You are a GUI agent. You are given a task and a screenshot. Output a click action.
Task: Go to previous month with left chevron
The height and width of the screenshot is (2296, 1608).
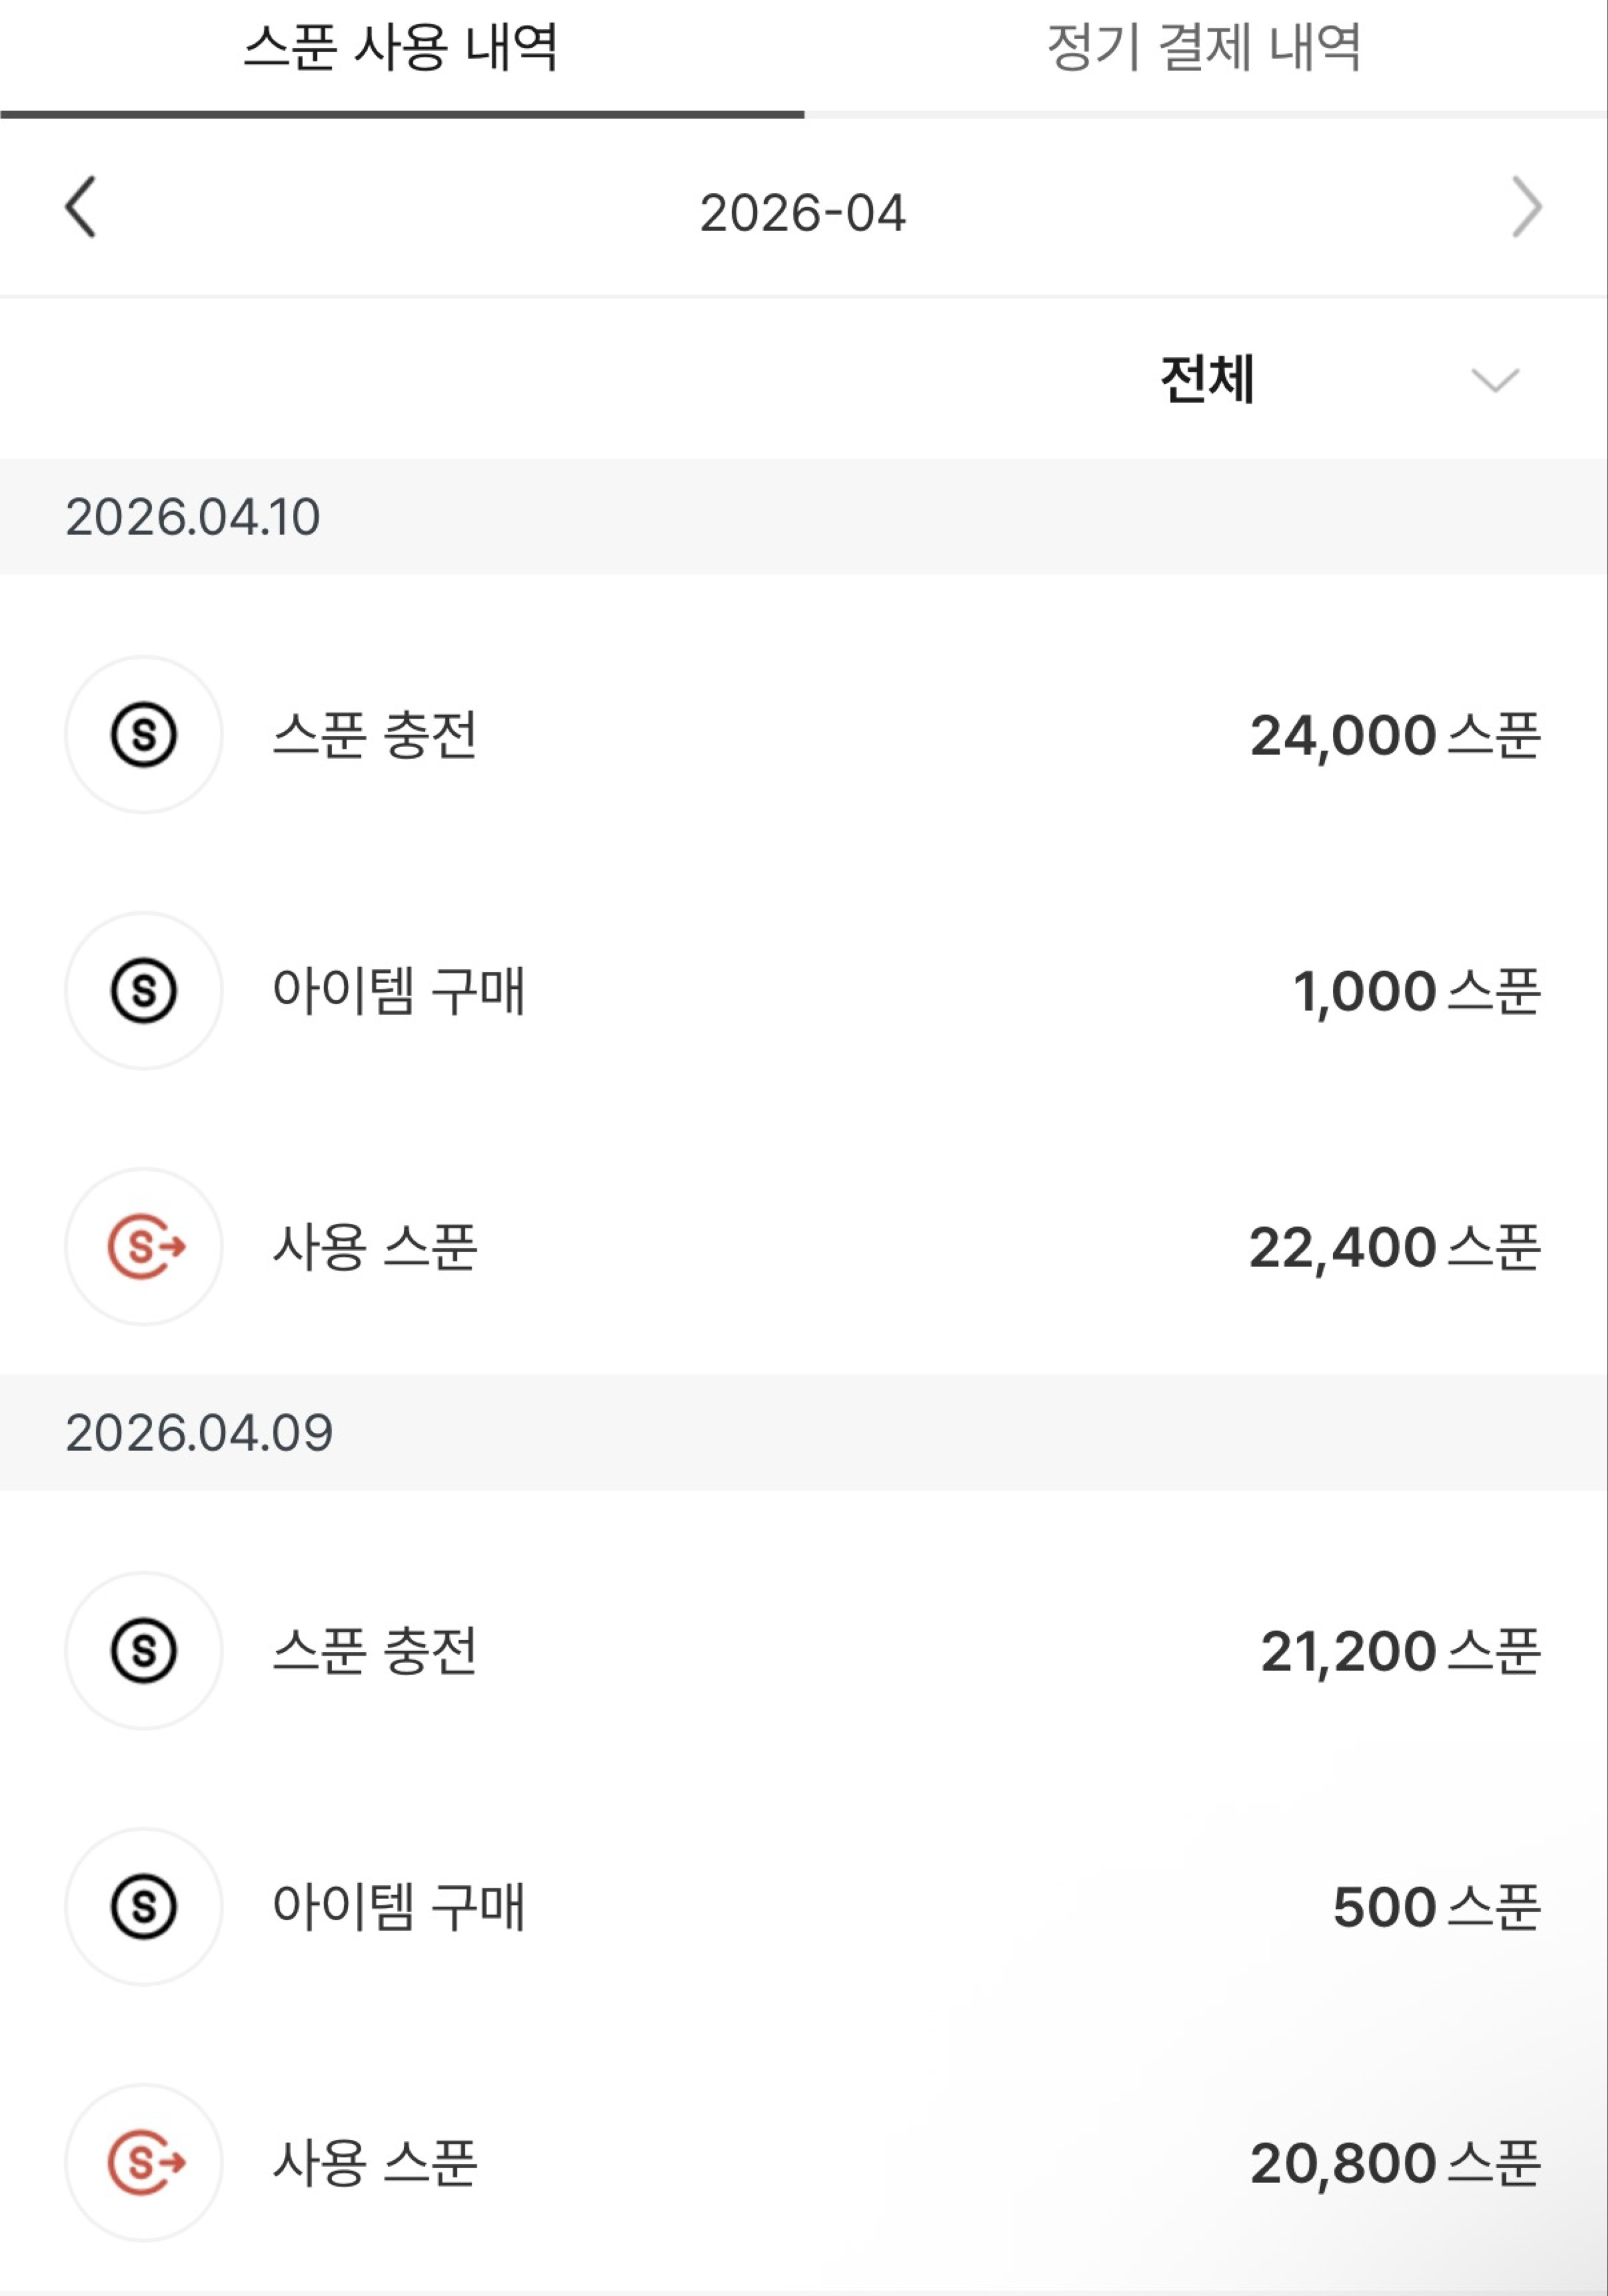pyautogui.click(x=80, y=208)
